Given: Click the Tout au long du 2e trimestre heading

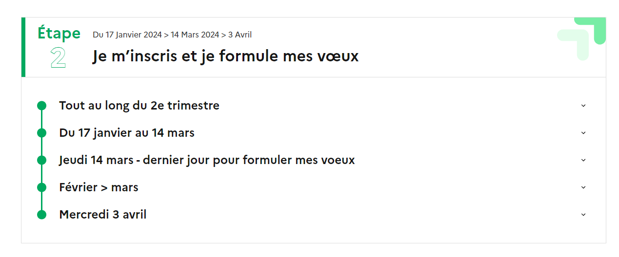Looking at the screenshot, I should (x=139, y=106).
